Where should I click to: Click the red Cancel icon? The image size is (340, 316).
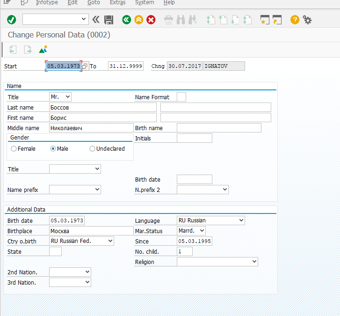click(x=151, y=20)
